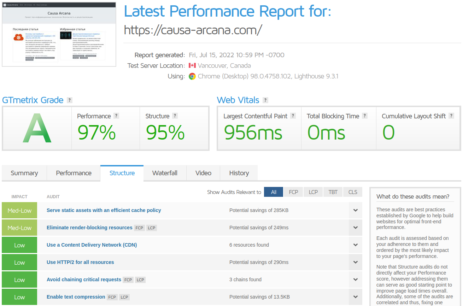Open the Video tab

[x=203, y=173]
